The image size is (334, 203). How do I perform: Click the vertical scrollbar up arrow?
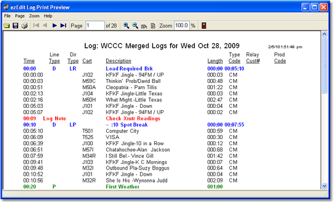coord(324,34)
